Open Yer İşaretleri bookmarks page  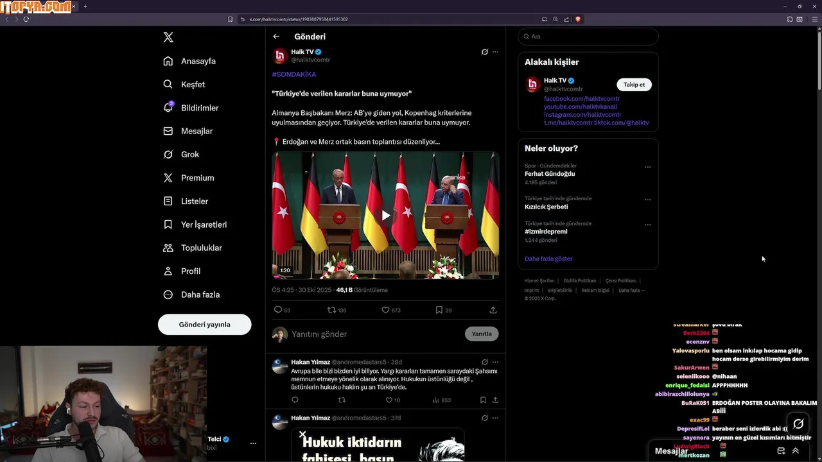195,225
